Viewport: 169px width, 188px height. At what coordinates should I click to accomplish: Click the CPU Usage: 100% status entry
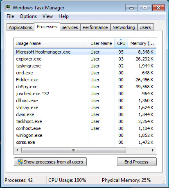click(x=67, y=180)
